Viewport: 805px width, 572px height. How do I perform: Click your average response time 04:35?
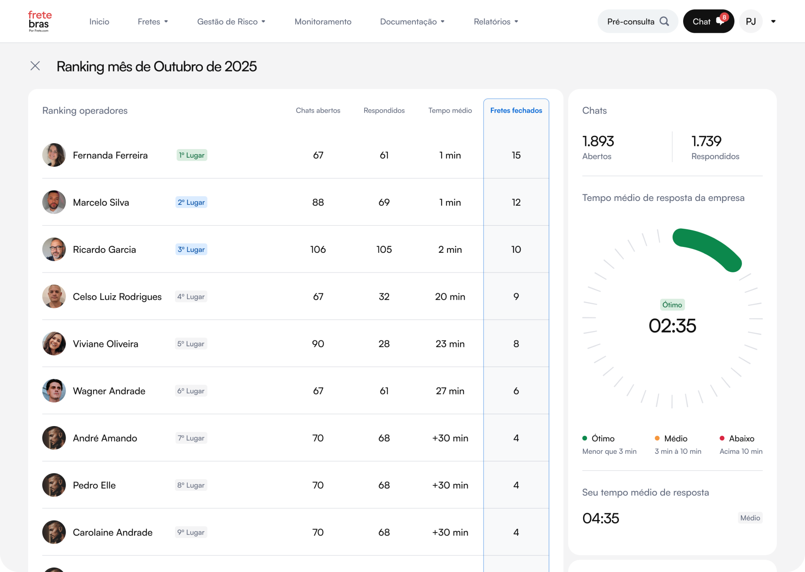click(600, 518)
